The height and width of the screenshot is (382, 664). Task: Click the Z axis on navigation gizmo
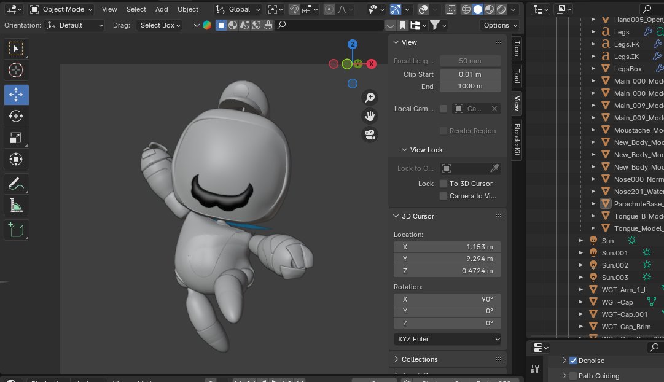pos(353,44)
